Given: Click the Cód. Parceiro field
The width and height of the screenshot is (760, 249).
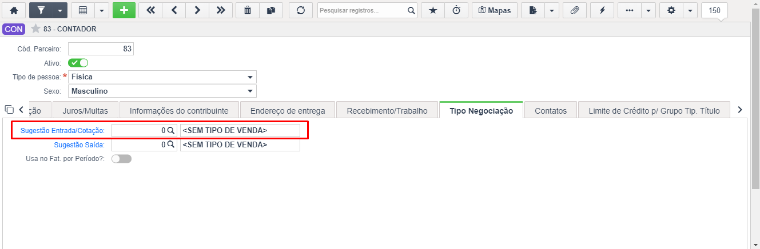Looking at the screenshot, I should click(101, 49).
